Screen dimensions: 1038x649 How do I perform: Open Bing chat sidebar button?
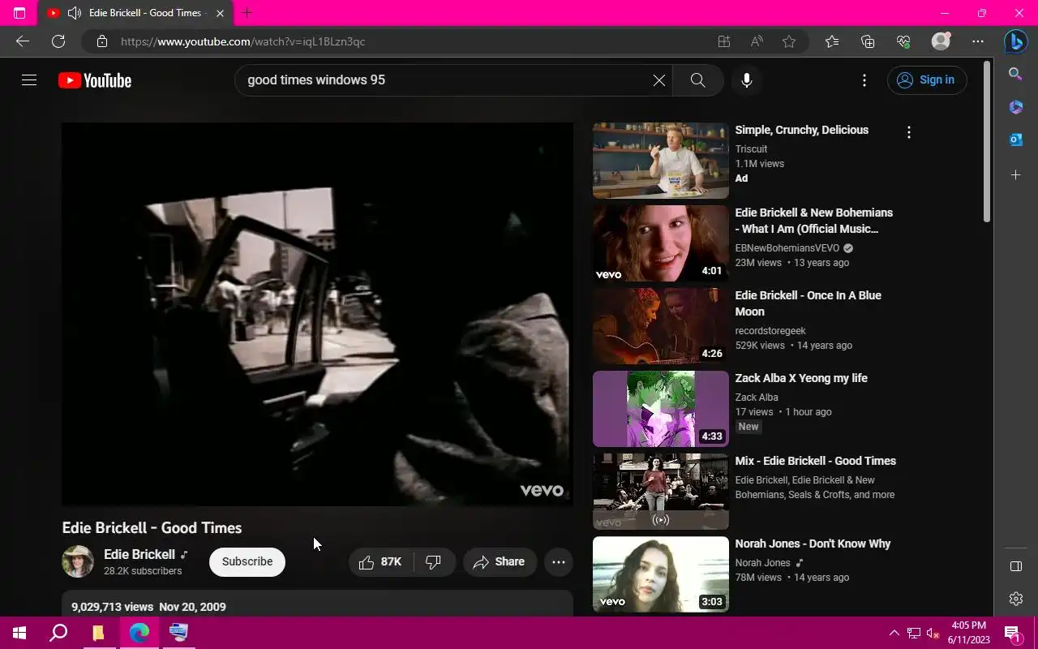click(1016, 41)
